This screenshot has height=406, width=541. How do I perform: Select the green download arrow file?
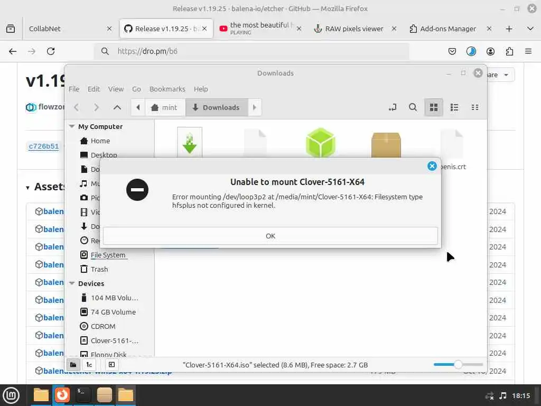point(190,142)
